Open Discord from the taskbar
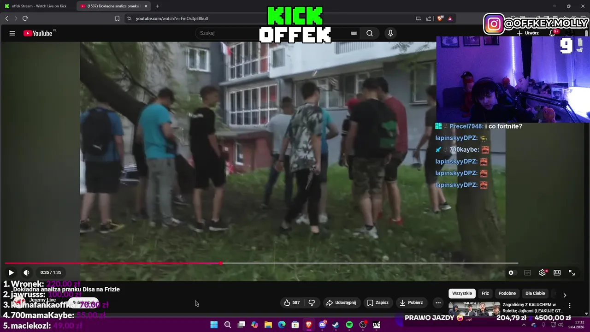The height and width of the screenshot is (332, 590). 322,325
